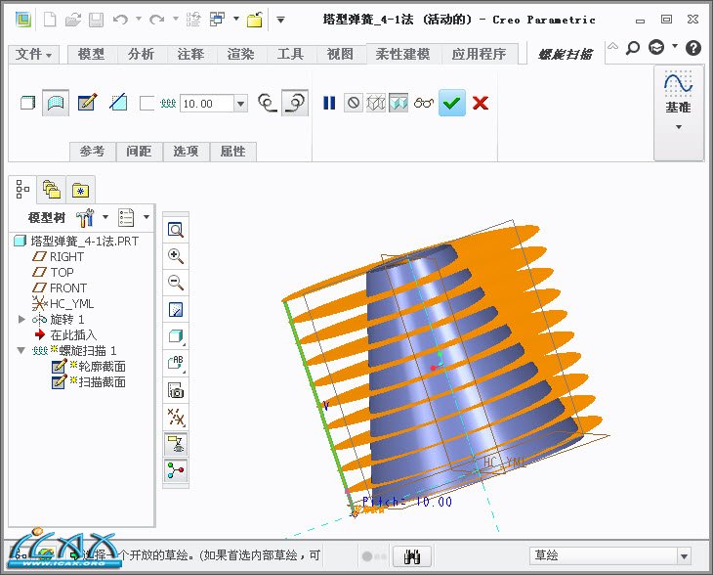Click the Repaint icon
The width and height of the screenshot is (713, 575).
176,310
